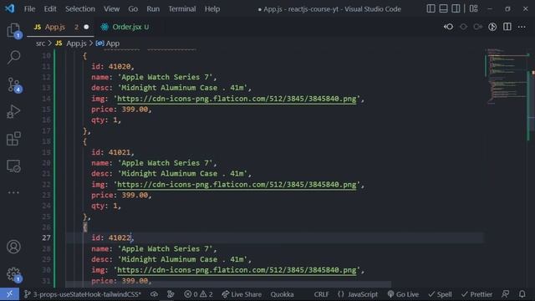Open the File menu
Viewport: 535px width, 301px height.
30,9
